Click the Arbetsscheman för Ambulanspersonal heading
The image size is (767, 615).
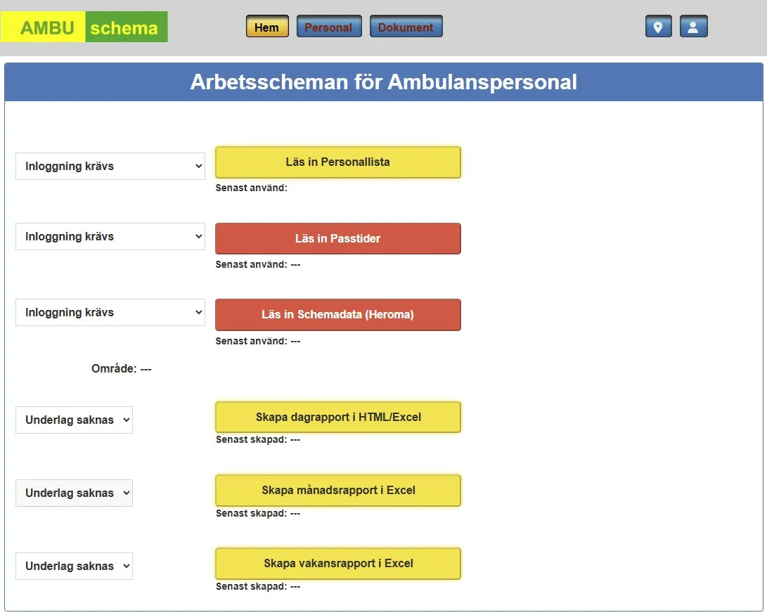[383, 82]
